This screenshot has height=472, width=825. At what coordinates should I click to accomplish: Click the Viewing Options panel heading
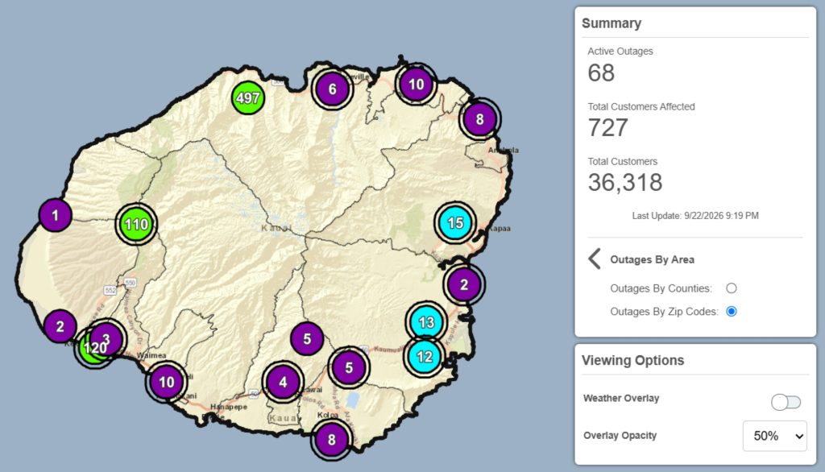633,361
